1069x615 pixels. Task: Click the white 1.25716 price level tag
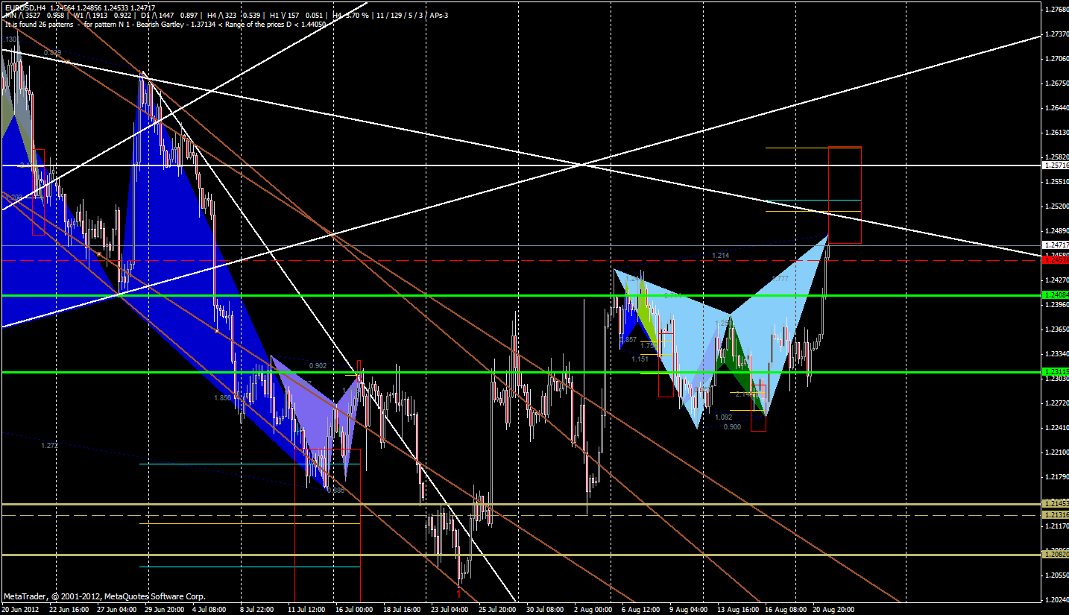click(1056, 165)
